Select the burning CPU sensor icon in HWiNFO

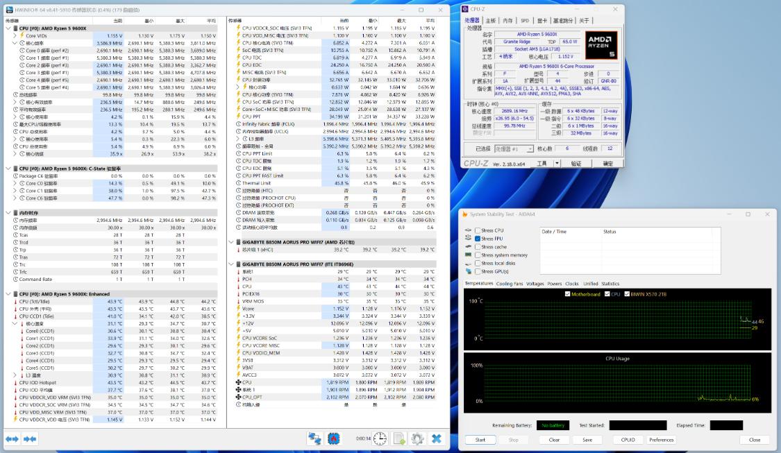(x=334, y=438)
